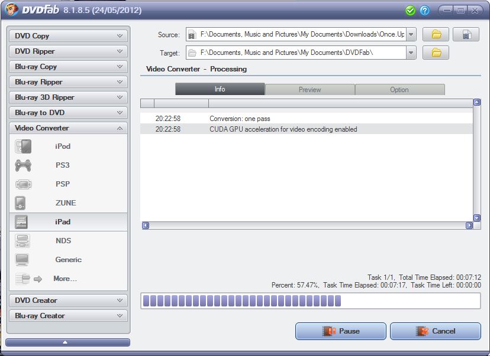Expand the DVD Copy section
The image size is (490, 356).
(x=68, y=36)
